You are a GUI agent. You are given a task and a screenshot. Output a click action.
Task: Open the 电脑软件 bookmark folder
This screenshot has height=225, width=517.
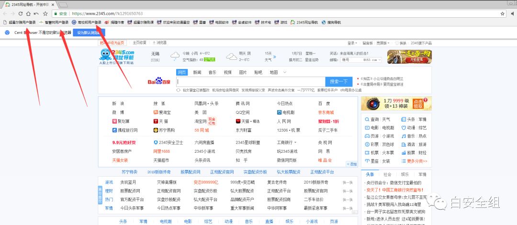click(219, 22)
